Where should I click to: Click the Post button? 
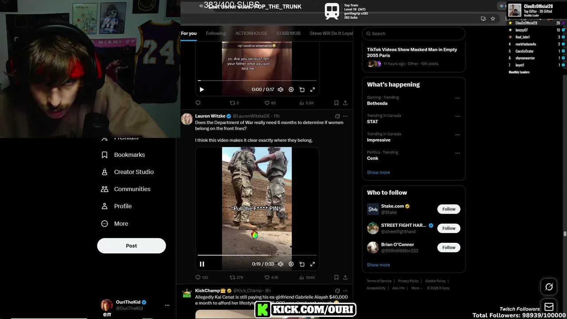(132, 246)
